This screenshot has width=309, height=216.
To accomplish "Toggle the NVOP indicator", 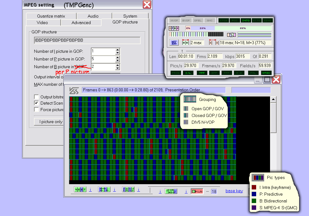I will point(174,20).
